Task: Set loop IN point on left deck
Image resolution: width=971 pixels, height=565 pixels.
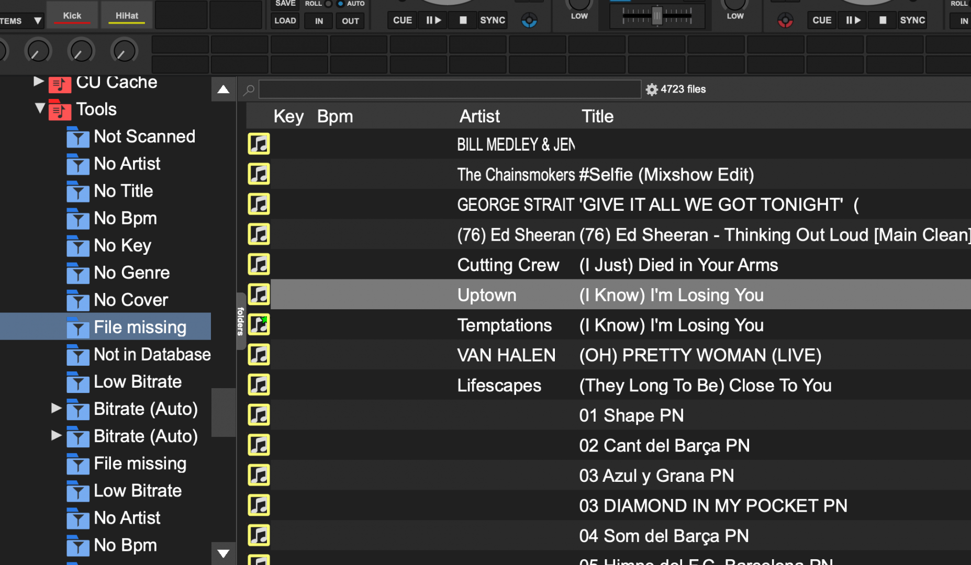Action: point(319,21)
